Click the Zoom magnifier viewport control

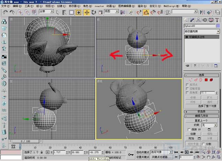(x=203, y=152)
